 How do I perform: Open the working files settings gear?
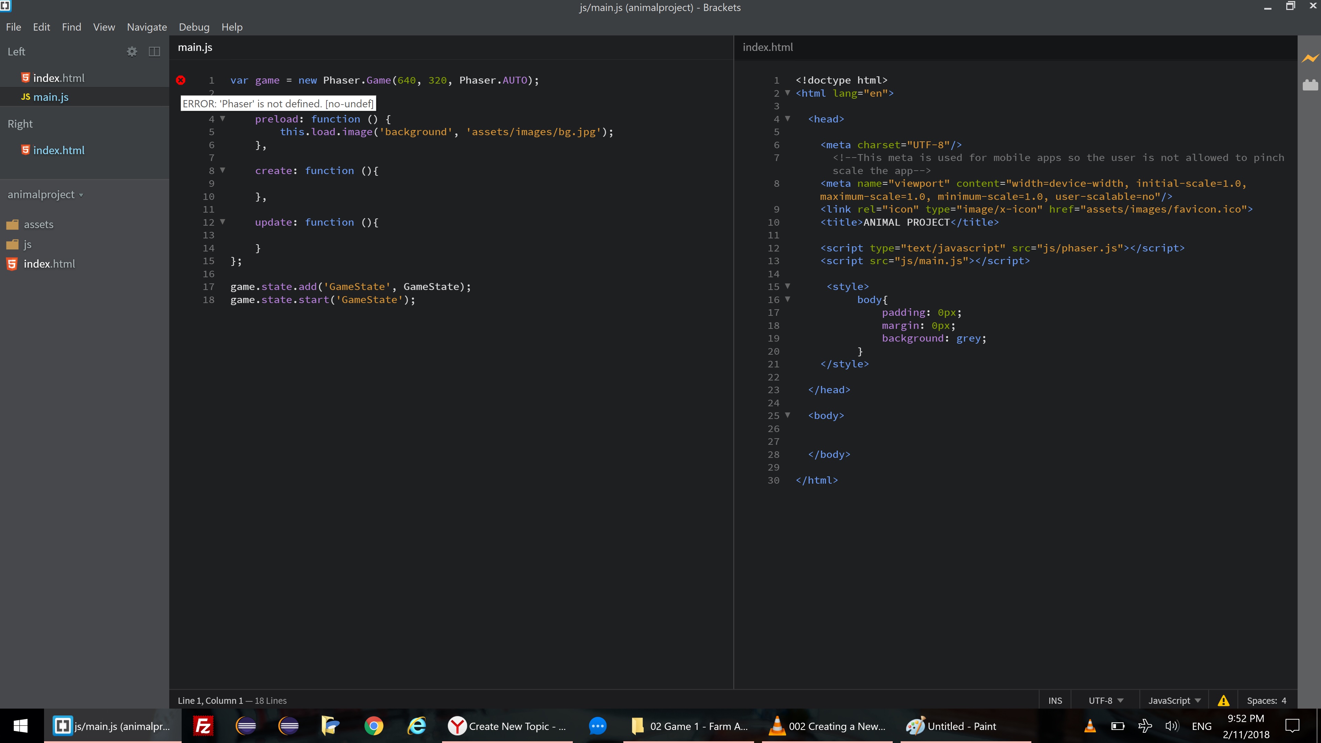(132, 51)
